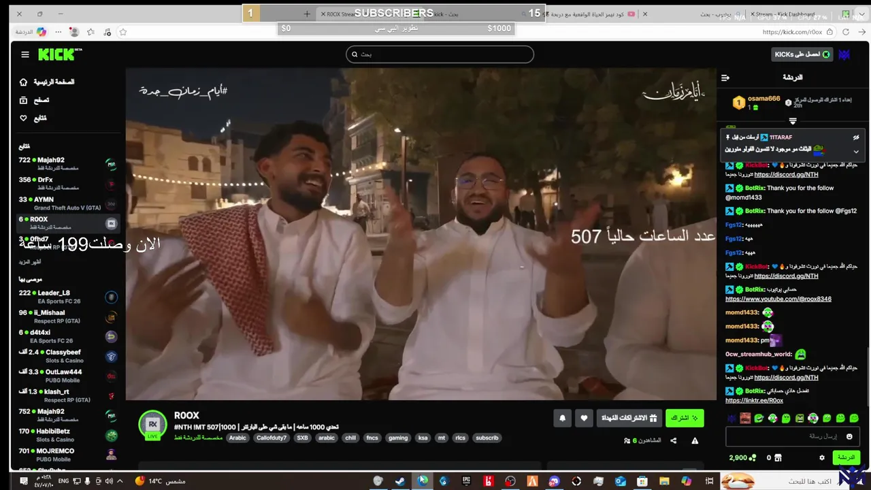Open klash_rt Respect RP channel
Screen dimensions: 871x490
point(68,395)
